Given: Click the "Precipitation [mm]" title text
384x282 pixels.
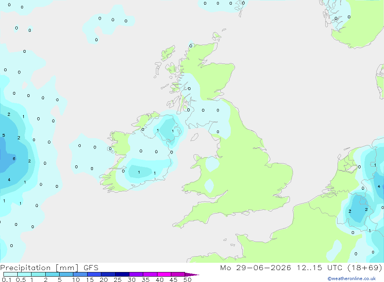Looking at the screenshot, I should pyautogui.click(x=40, y=268).
